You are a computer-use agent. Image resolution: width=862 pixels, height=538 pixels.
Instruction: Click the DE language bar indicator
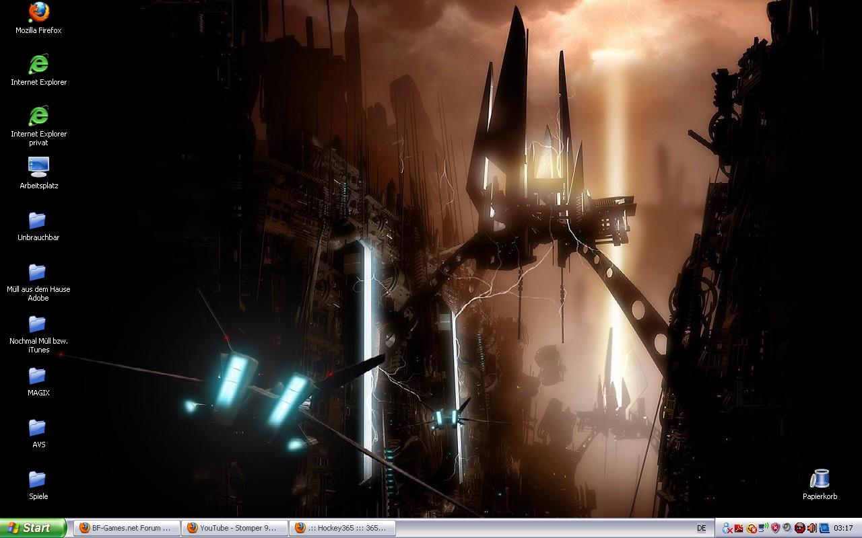701,528
